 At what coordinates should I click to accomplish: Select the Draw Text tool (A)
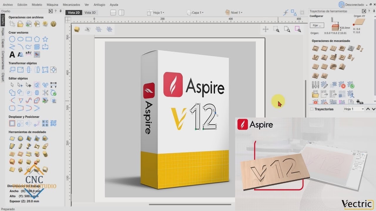[12, 55]
